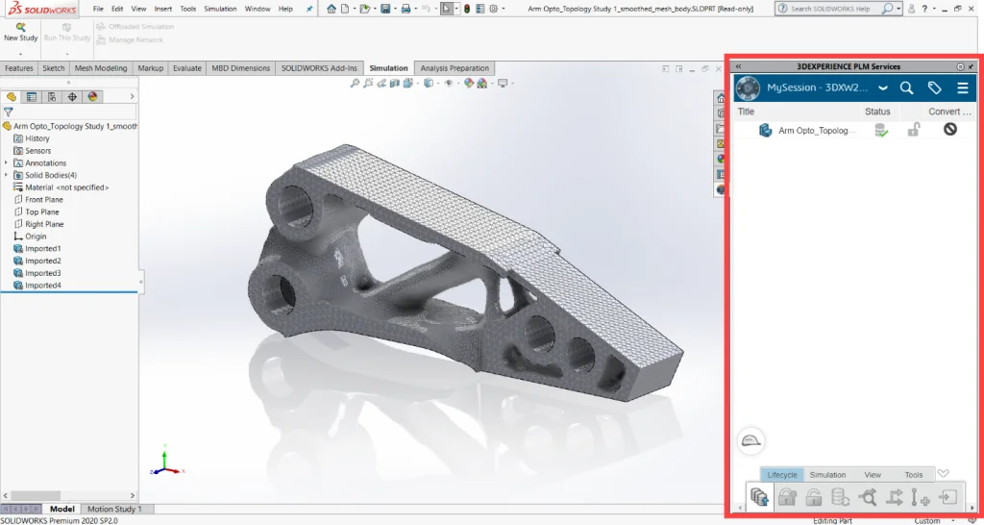The height and width of the screenshot is (525, 984).
Task: Click the New Study icon
Action: click(20, 32)
